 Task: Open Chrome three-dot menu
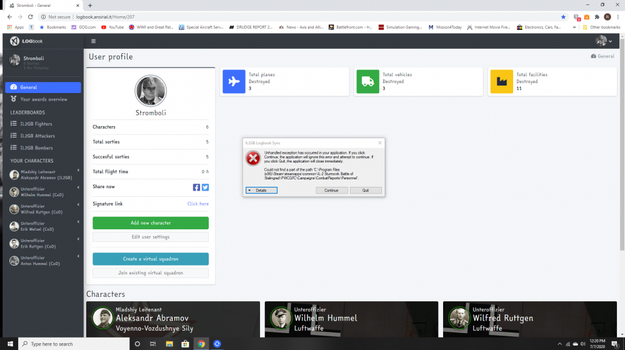(618, 17)
